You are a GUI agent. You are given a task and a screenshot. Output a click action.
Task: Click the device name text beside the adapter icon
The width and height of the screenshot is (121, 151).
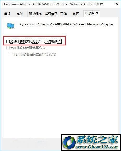[67, 24]
